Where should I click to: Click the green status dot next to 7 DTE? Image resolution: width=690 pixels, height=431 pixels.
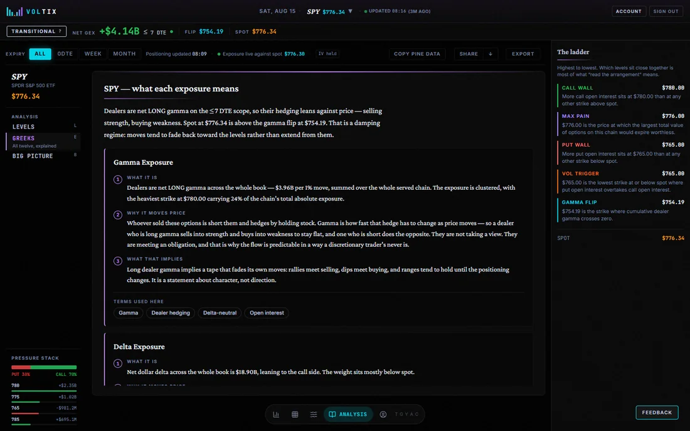coord(172,31)
